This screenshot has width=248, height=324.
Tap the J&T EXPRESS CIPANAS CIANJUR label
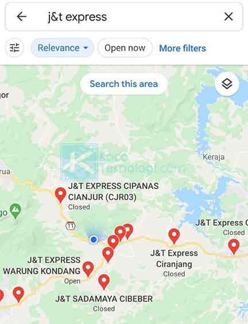click(113, 192)
